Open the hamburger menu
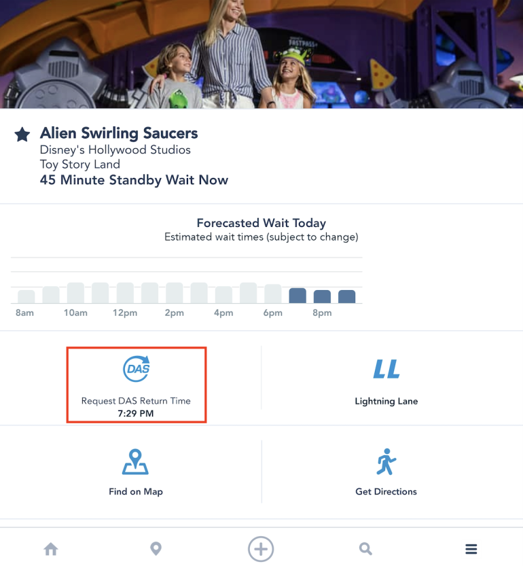The width and height of the screenshot is (523, 566). pos(471,549)
